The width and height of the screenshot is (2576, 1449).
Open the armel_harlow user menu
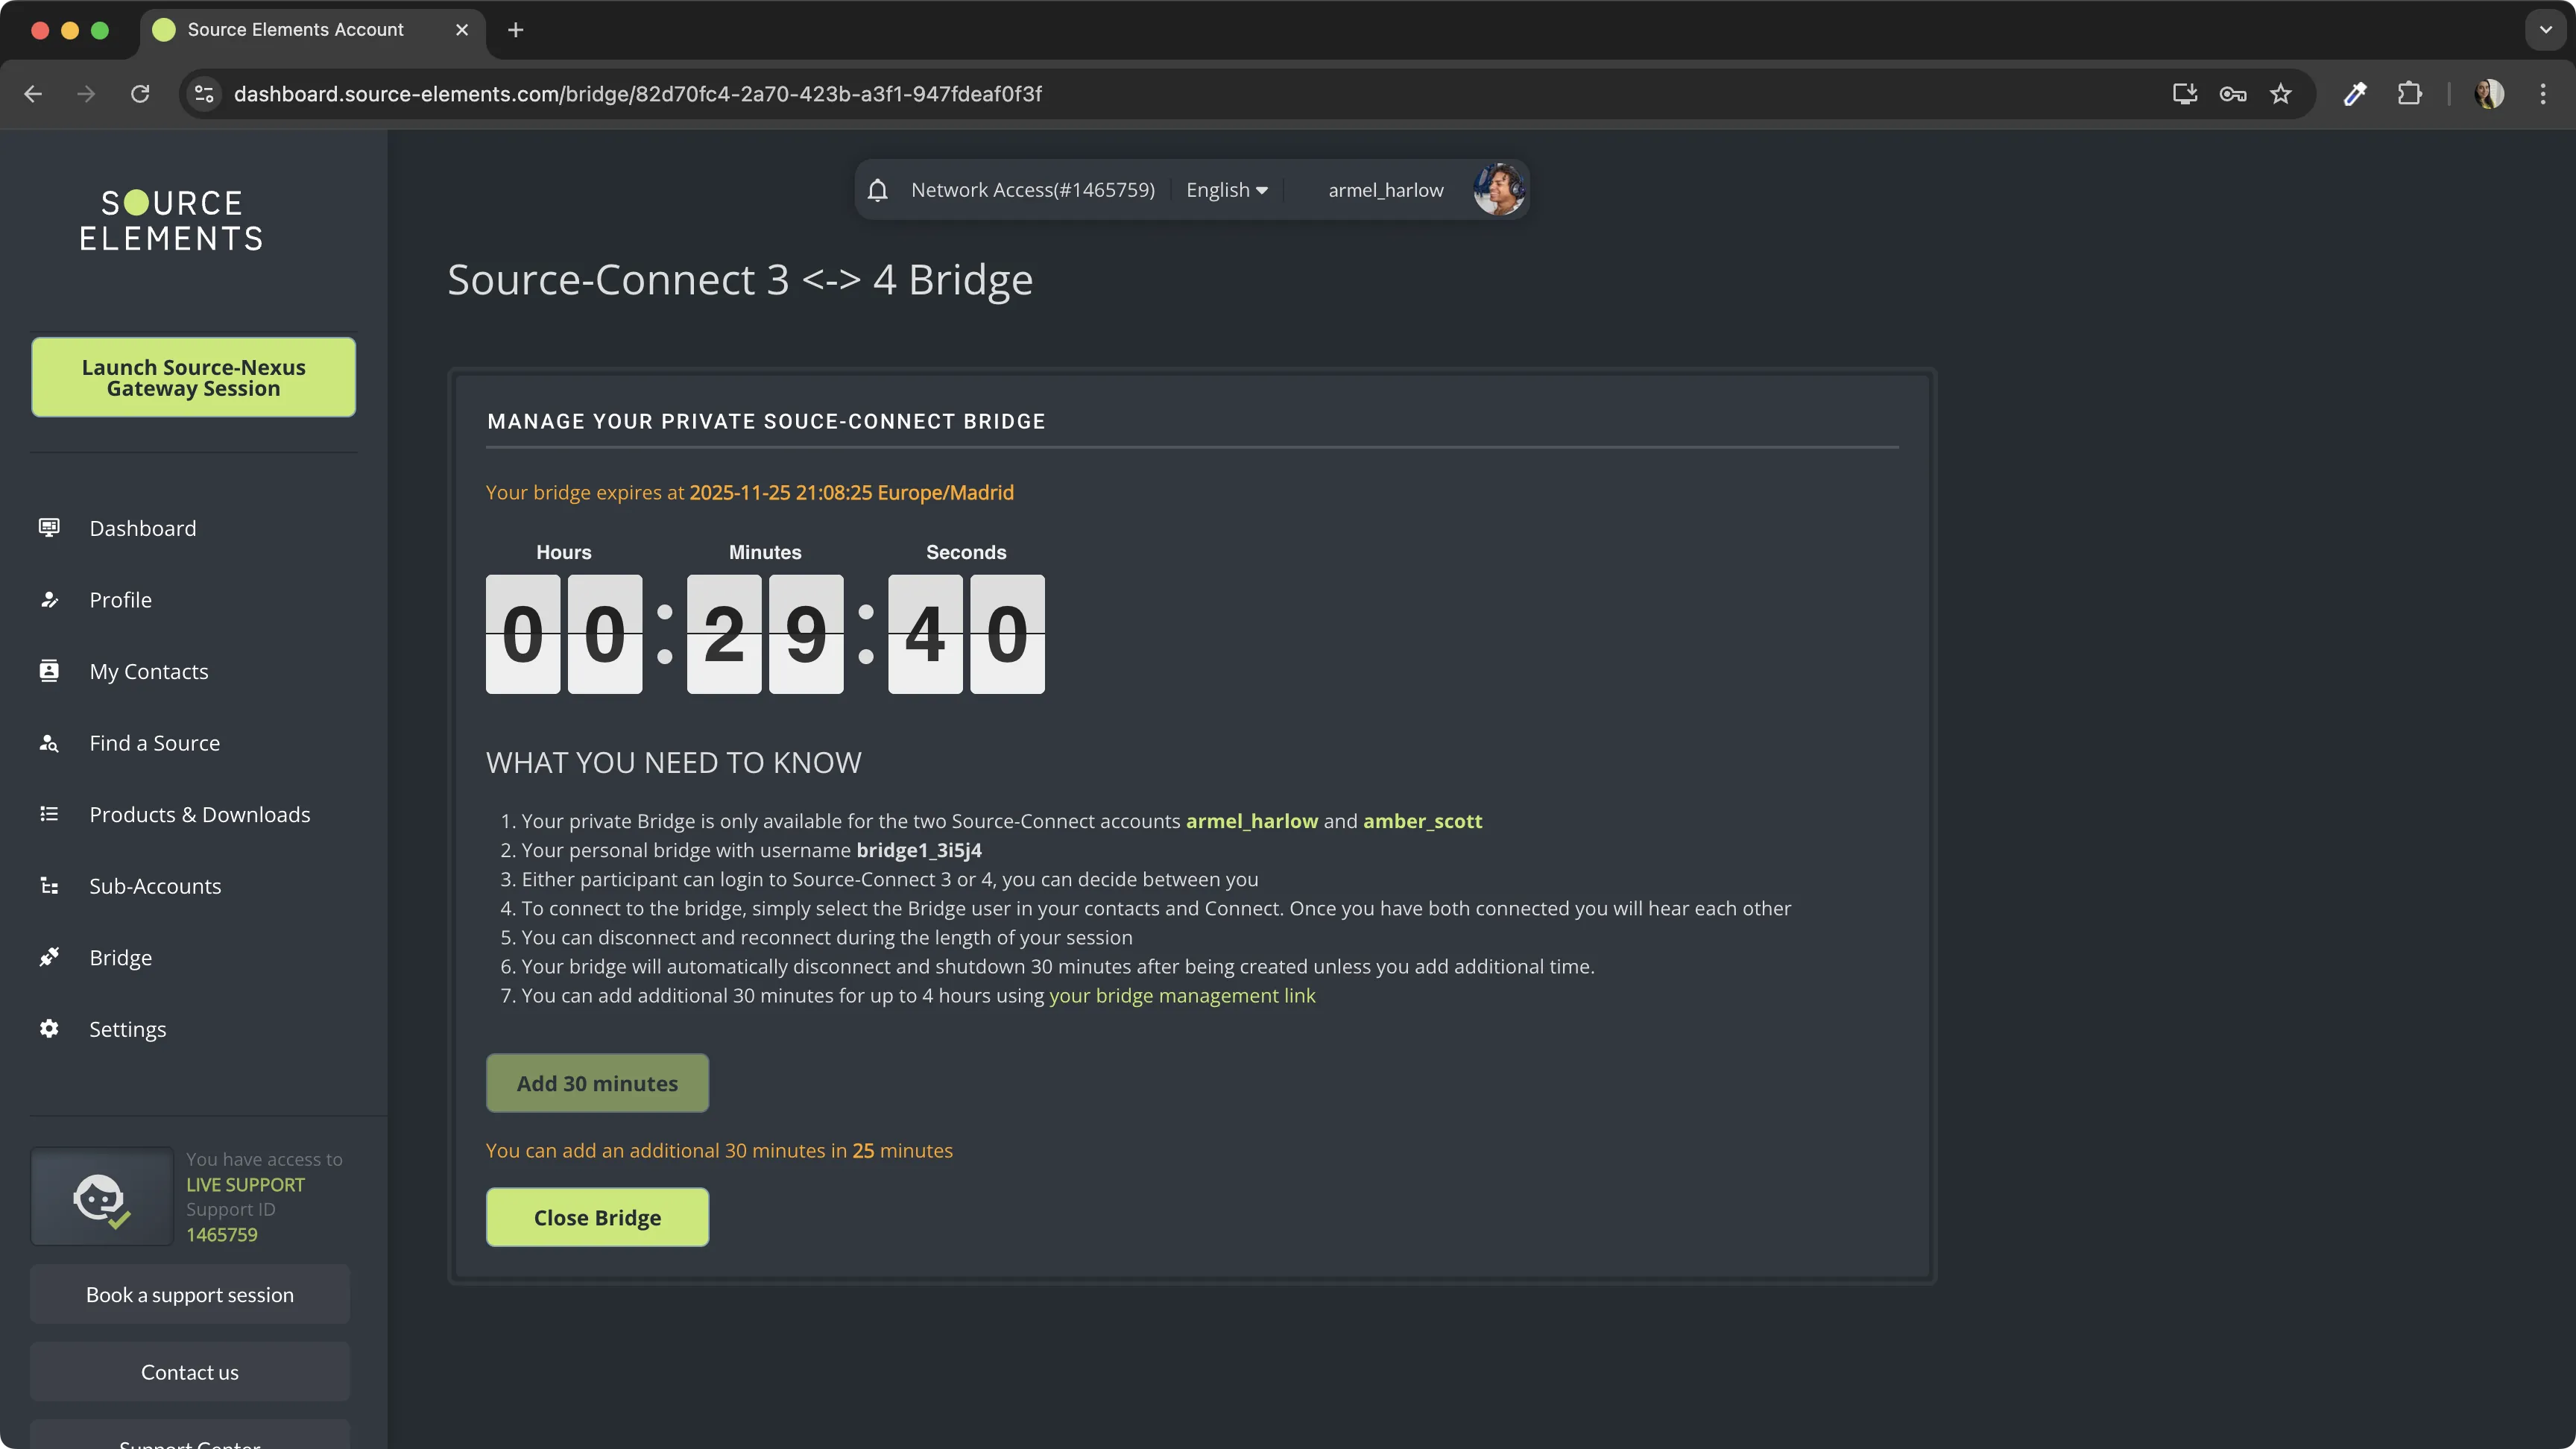click(1385, 190)
